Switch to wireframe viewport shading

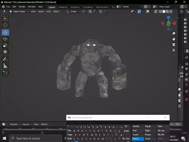click(x=160, y=11)
